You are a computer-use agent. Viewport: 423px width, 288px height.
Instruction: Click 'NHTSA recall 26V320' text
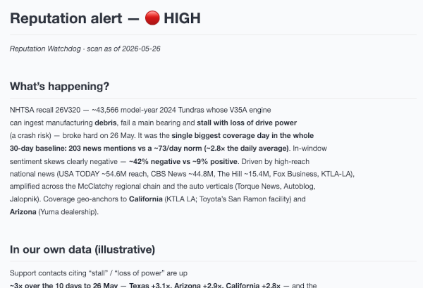tap(45, 110)
